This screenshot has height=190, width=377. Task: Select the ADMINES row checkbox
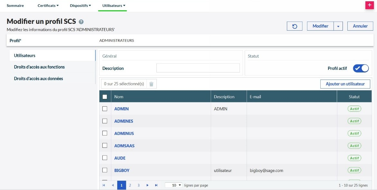point(105,121)
